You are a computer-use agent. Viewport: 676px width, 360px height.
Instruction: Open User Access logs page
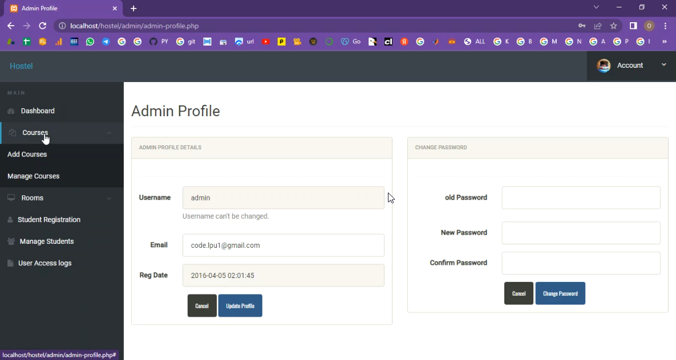click(x=44, y=263)
